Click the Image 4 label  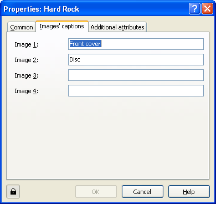pyautogui.click(x=26, y=91)
